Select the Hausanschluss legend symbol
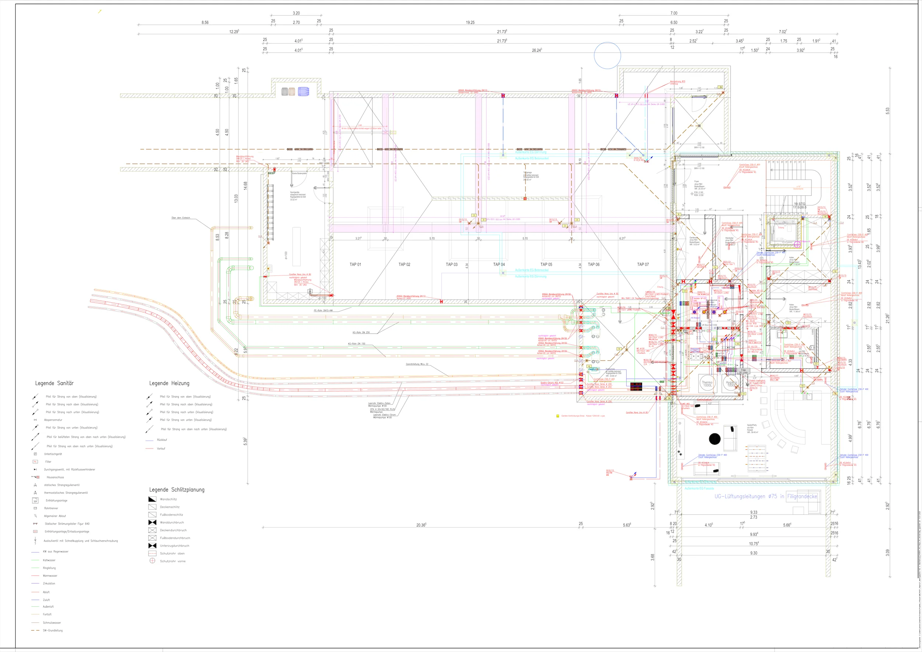Screen dimensions: 922x652 point(37,477)
